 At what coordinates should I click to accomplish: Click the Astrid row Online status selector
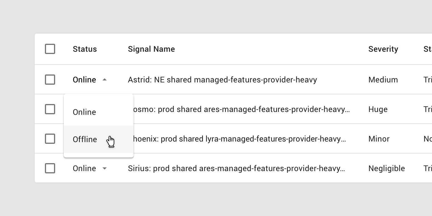(x=90, y=80)
